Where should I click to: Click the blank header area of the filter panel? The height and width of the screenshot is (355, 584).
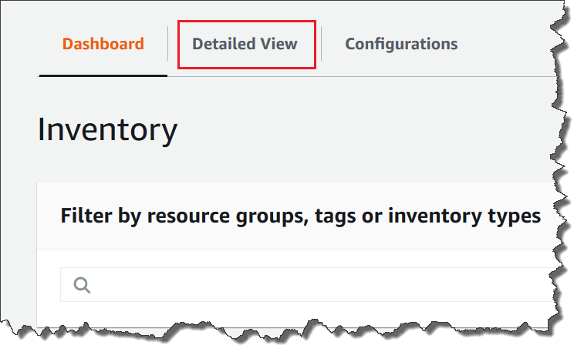(309, 193)
